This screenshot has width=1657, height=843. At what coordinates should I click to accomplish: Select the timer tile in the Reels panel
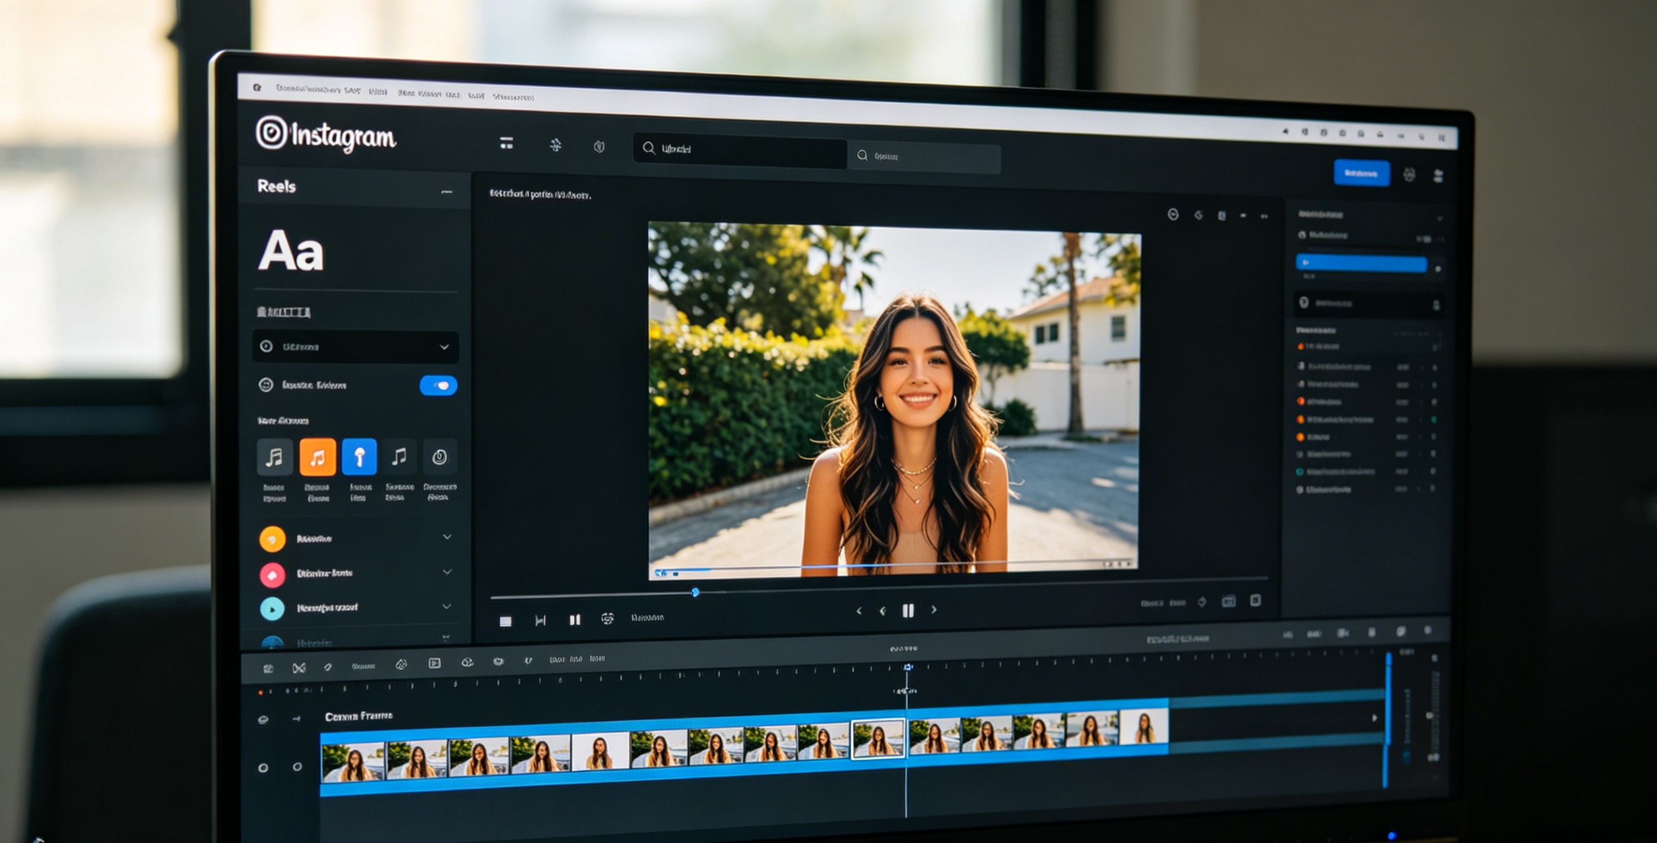click(x=440, y=457)
